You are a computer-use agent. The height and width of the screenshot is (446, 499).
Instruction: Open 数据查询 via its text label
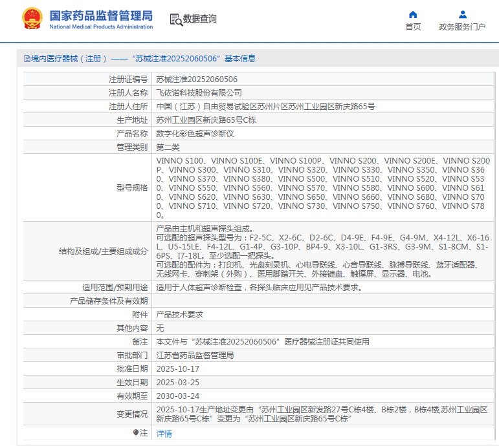tap(200, 19)
